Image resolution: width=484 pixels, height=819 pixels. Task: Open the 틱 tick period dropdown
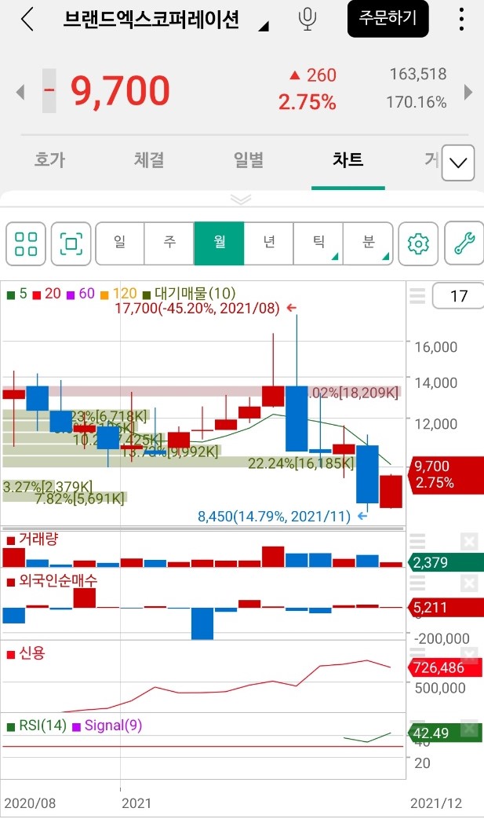click(x=318, y=243)
